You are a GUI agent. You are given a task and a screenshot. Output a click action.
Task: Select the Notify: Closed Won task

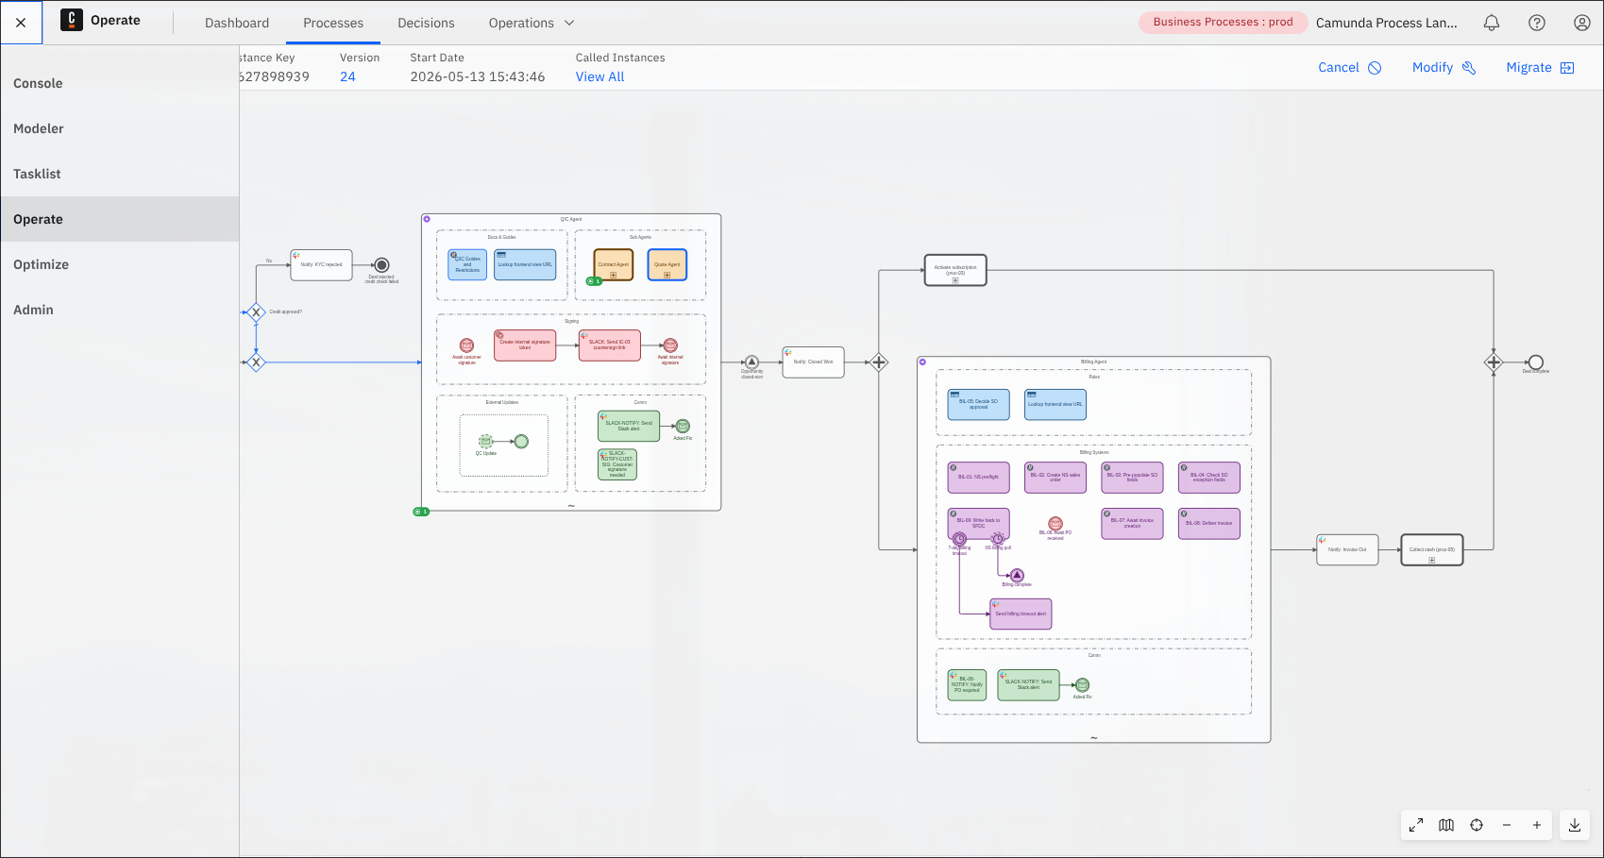point(813,362)
